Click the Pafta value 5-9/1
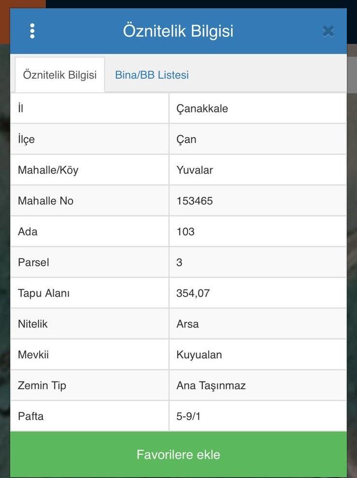Screen dimensions: 357x478 click(x=188, y=416)
